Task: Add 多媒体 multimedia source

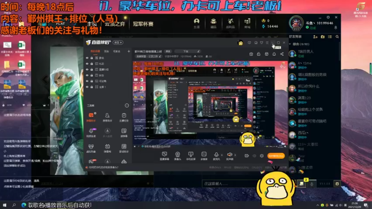Action: [x=204, y=156]
